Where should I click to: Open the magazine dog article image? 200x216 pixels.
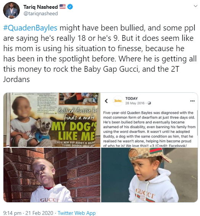52,120
